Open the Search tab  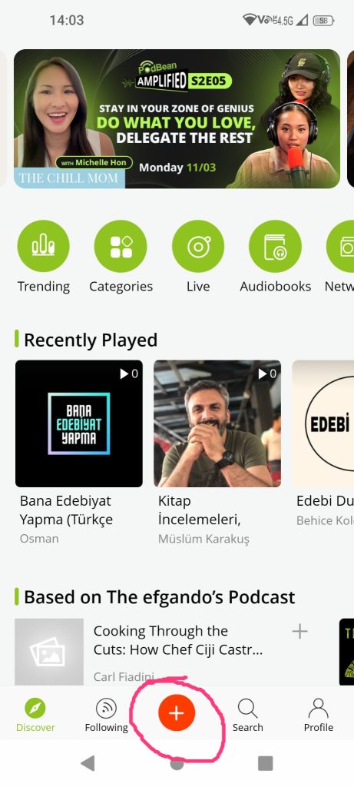point(248,716)
